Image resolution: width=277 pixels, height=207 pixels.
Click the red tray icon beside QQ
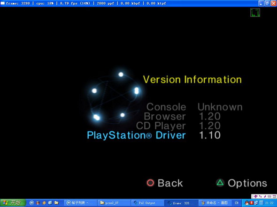252,203
